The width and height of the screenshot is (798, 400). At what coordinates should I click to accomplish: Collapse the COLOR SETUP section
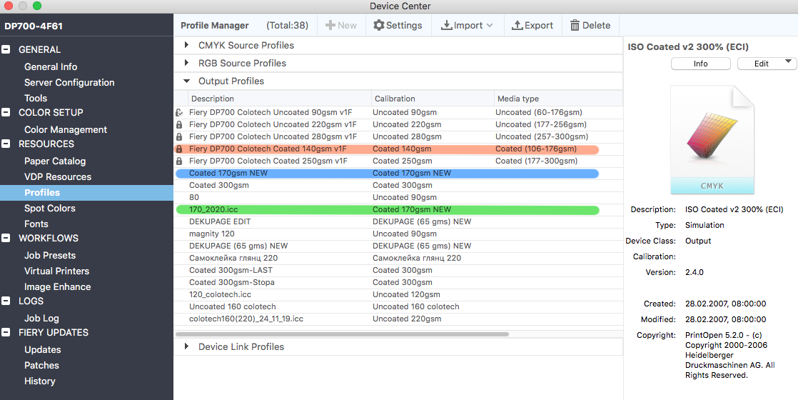(x=6, y=112)
